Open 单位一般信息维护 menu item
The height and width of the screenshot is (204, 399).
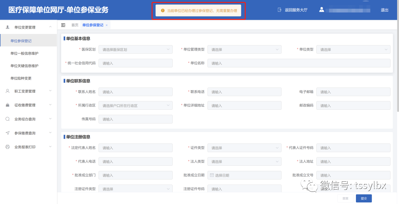coord(25,53)
